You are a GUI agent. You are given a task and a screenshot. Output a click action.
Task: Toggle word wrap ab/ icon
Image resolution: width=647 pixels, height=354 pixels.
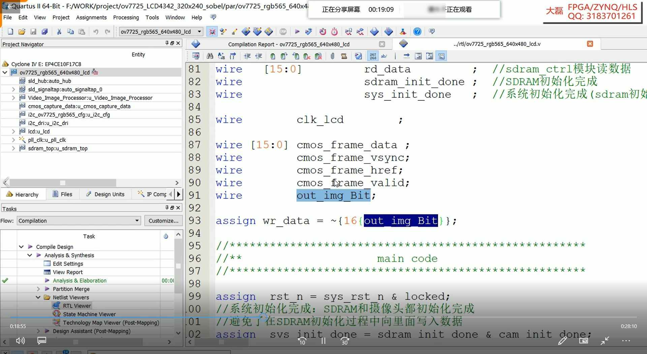click(x=384, y=56)
